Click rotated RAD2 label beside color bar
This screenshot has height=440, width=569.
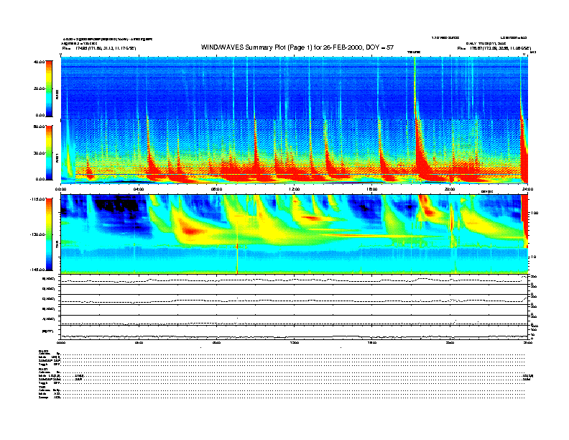coord(57,95)
